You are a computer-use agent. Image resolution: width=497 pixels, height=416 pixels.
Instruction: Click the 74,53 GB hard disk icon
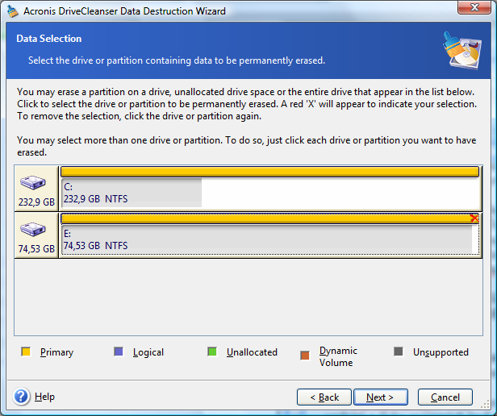point(33,230)
